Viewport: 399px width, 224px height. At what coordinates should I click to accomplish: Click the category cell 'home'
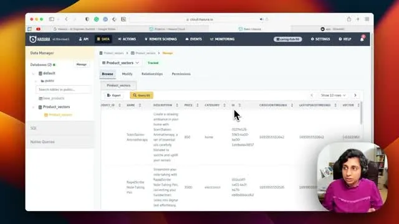209,137
